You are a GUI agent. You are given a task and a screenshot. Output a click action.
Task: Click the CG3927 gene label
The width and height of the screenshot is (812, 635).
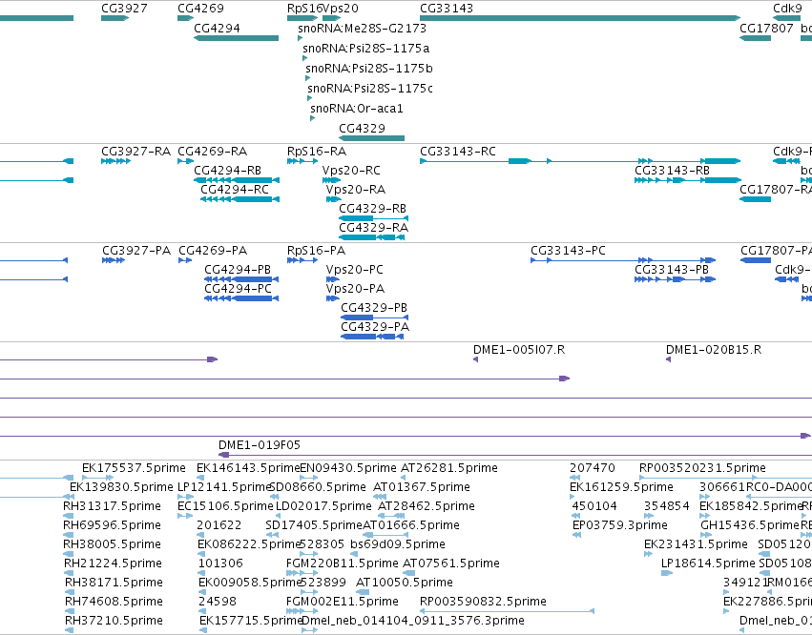tap(124, 9)
